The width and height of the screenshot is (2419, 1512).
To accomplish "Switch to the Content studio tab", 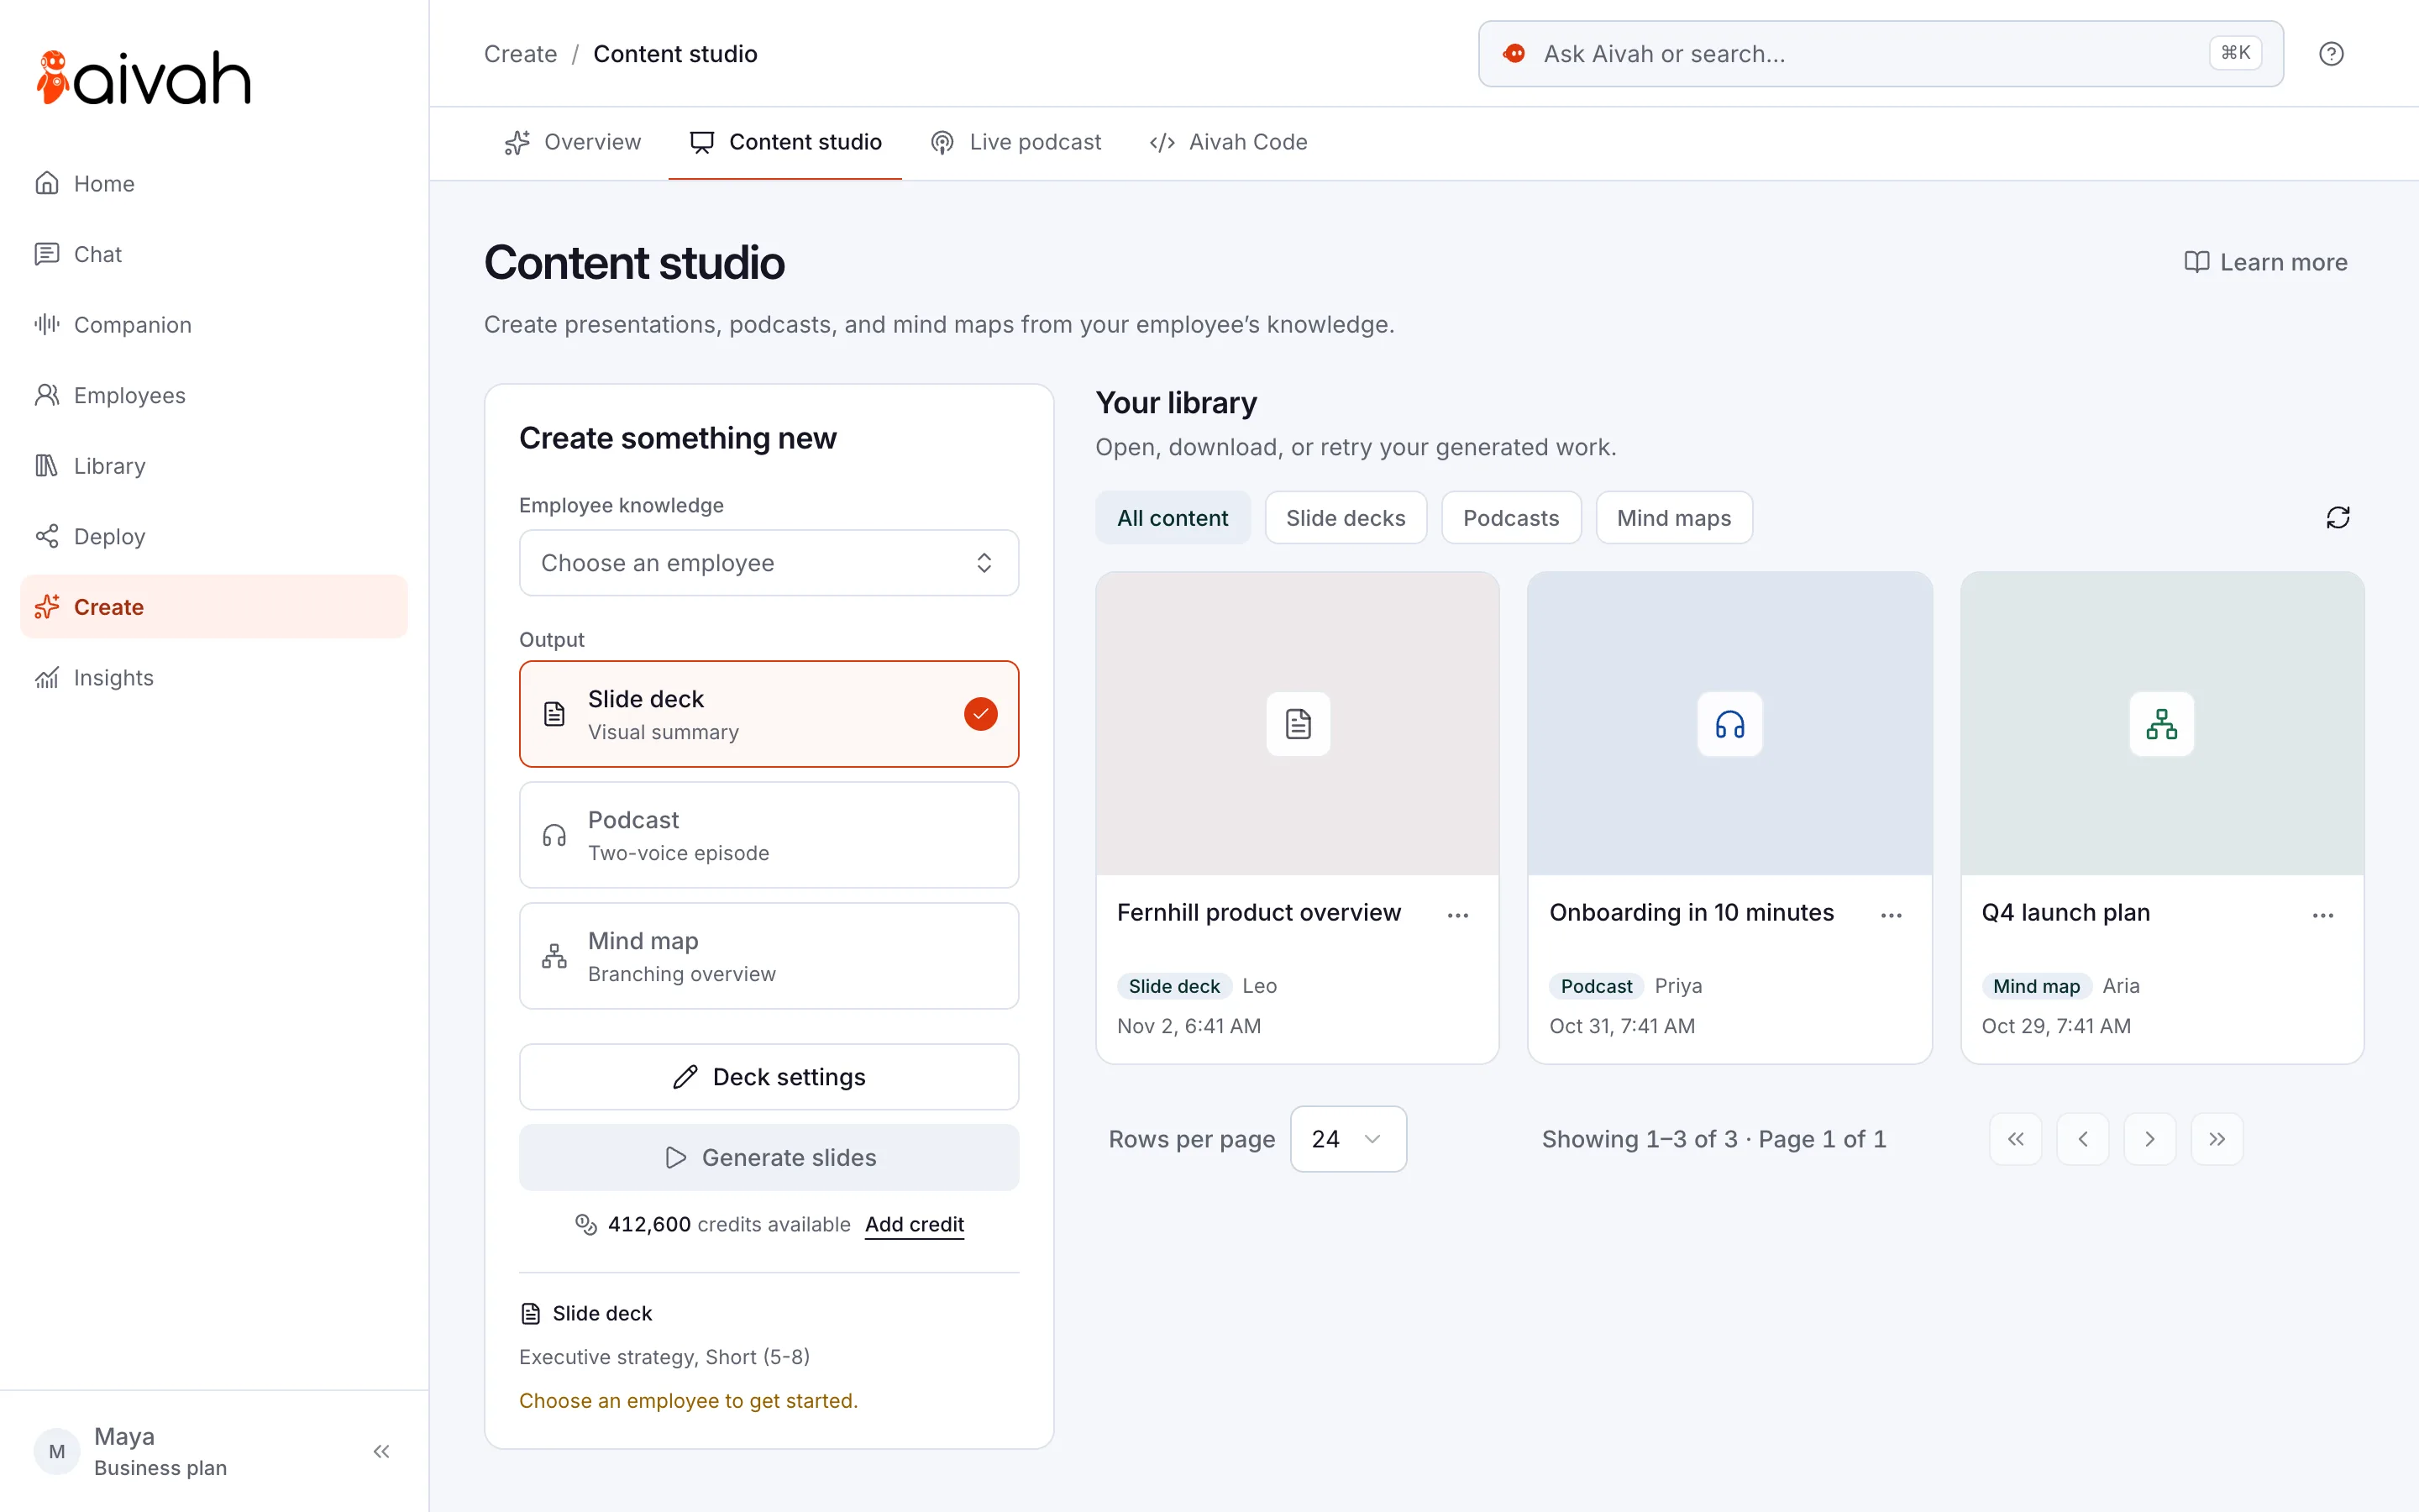I will coord(785,142).
